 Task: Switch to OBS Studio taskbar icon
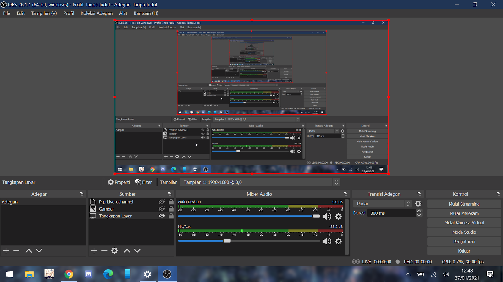(x=167, y=274)
